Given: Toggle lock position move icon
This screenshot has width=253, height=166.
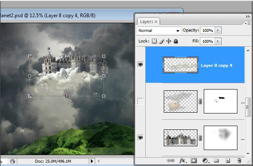Looking at the screenshot, I should coord(169,41).
